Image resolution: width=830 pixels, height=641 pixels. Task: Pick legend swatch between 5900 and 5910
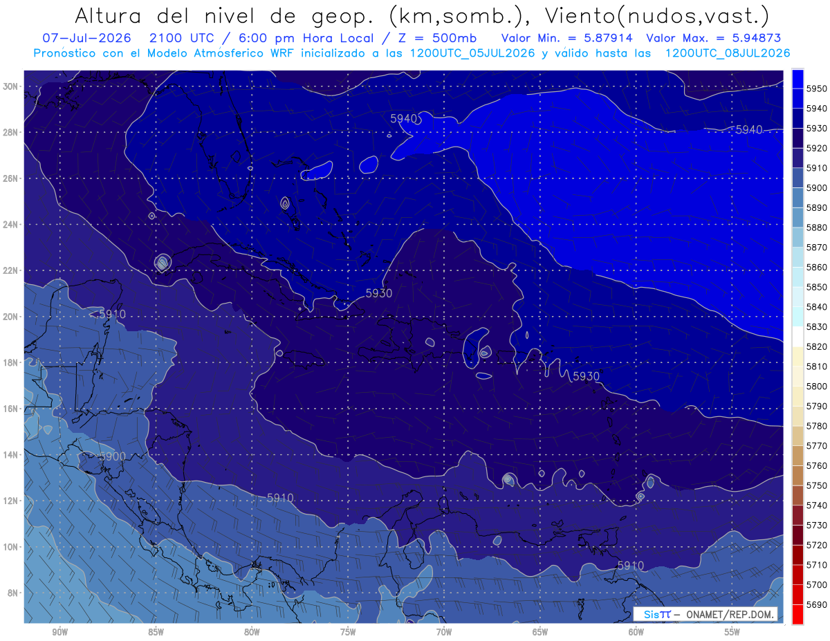tap(797, 178)
